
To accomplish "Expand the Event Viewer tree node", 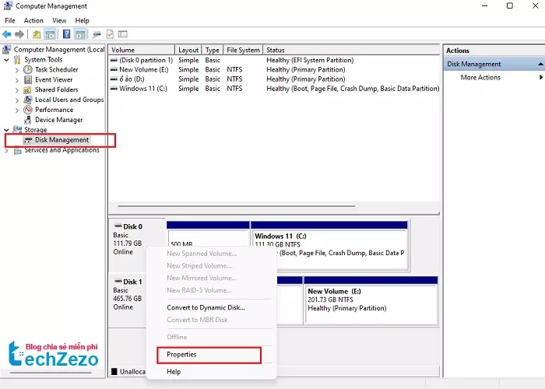I will click(17, 80).
